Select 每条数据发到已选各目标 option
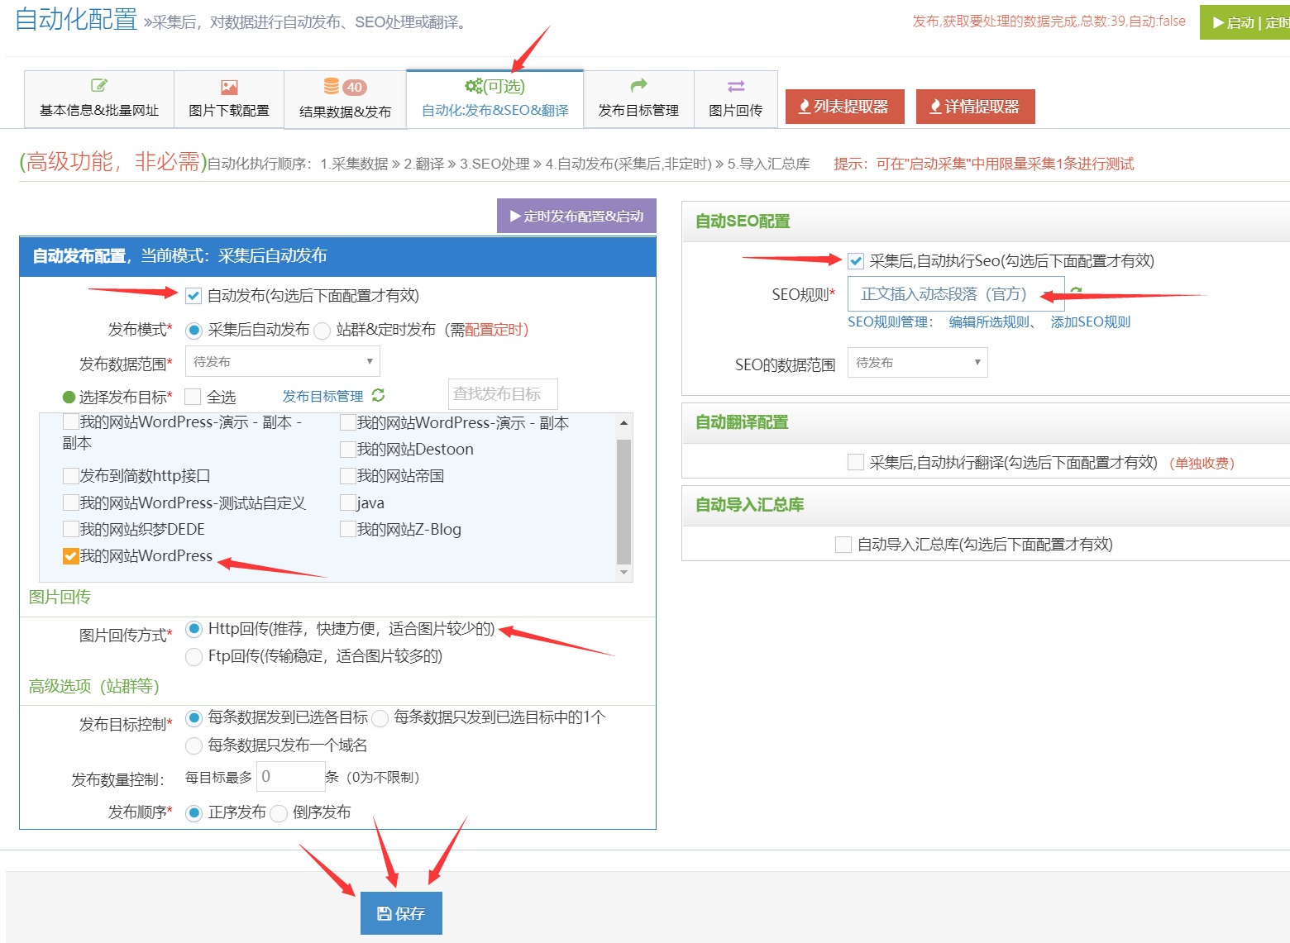 tap(194, 717)
